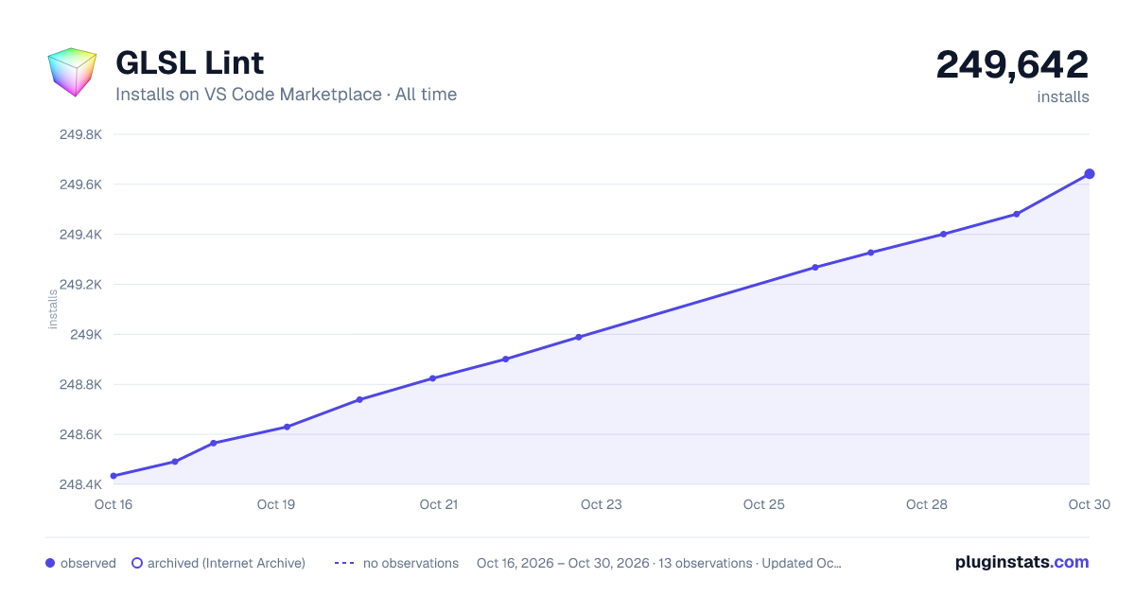Click the Oct 19 x-axis label
The height and width of the screenshot is (596, 1135).
[x=276, y=504]
